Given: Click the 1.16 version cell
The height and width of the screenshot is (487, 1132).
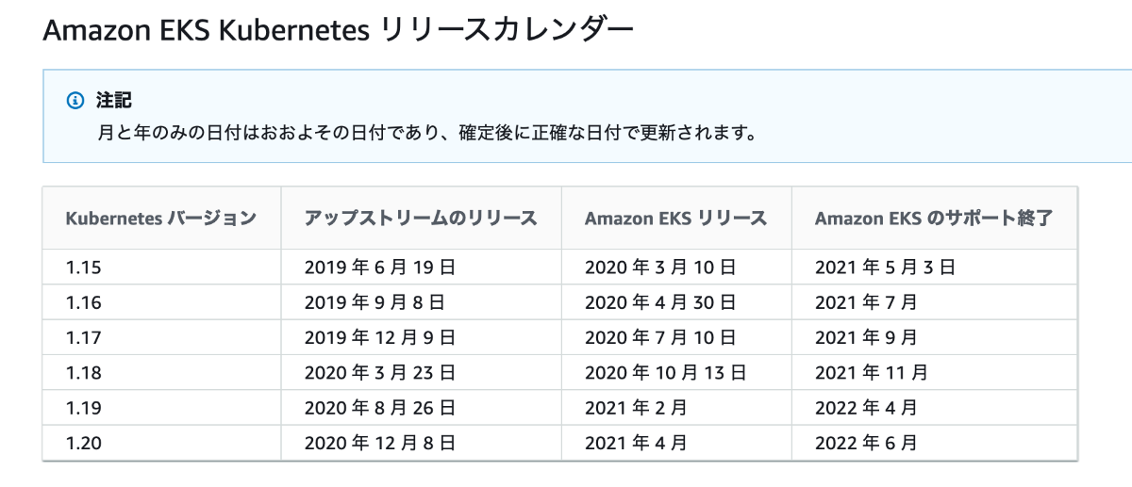Looking at the screenshot, I should (x=84, y=302).
